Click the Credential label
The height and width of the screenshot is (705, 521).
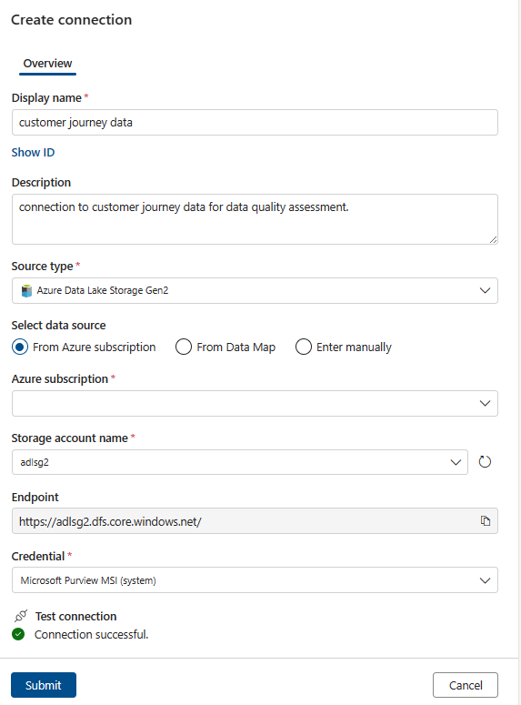tap(38, 556)
